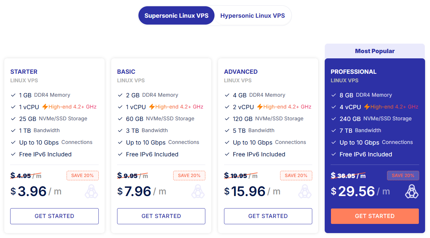Click the lightning bolt icon in Advanced plan

coord(260,107)
